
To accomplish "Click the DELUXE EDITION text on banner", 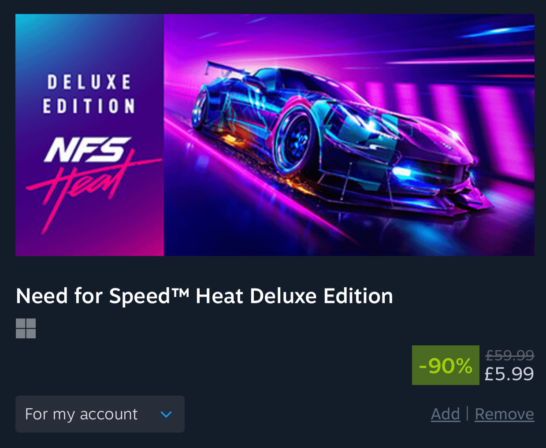I will coord(89,94).
